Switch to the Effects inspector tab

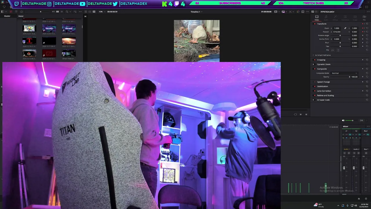click(335, 18)
